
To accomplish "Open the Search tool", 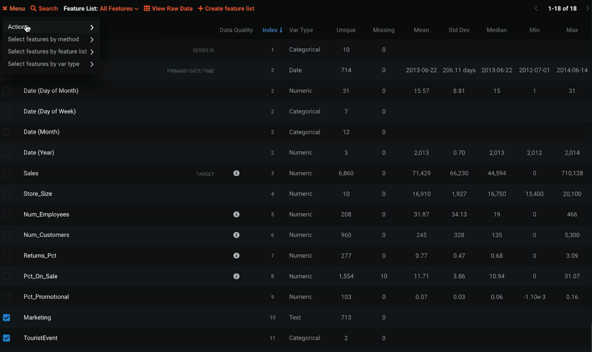I will tap(44, 8).
